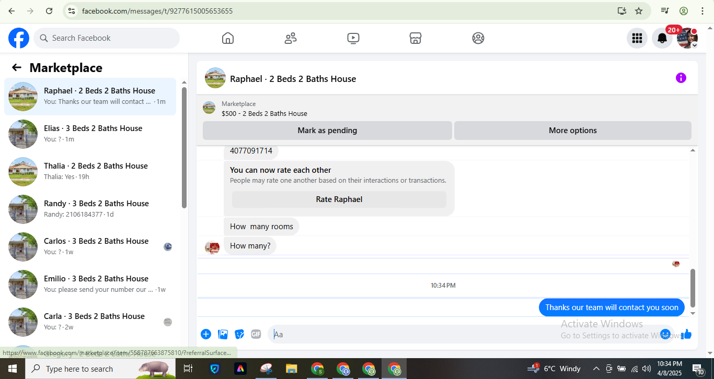Open the Chrome media control icon
714x379 pixels.
click(665, 11)
